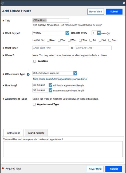Toggle the Fri repeat checkbox
The width and height of the screenshot is (126, 173).
coord(91,40)
